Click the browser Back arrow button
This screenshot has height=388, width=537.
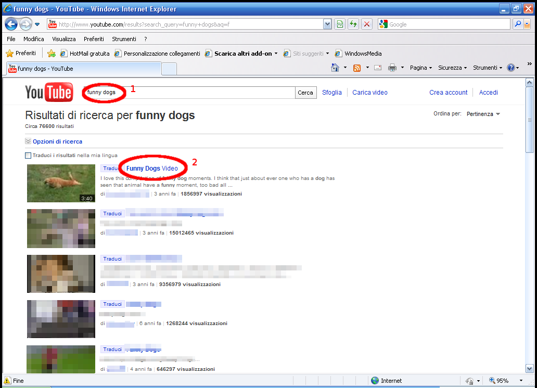[11, 24]
